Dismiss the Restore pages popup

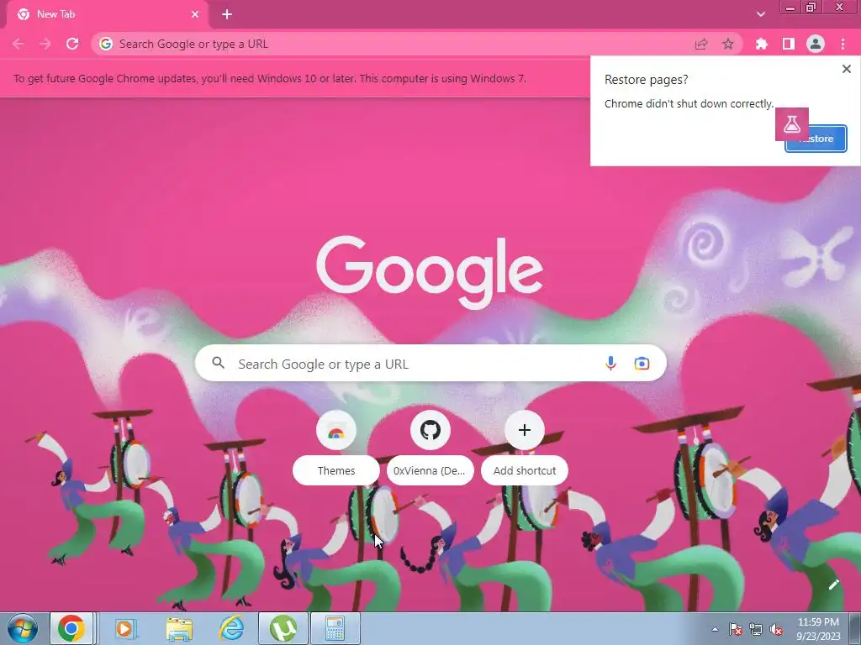pos(846,69)
